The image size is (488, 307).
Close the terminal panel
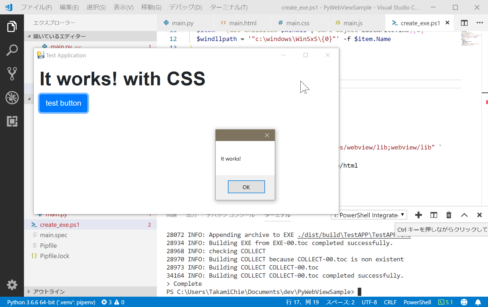point(480,215)
